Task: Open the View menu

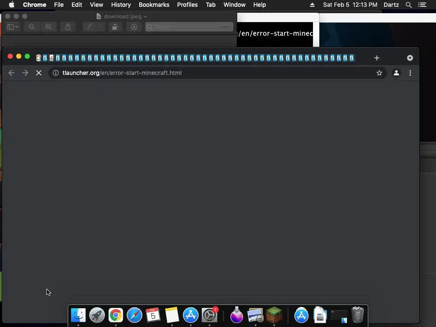Action: (x=97, y=5)
